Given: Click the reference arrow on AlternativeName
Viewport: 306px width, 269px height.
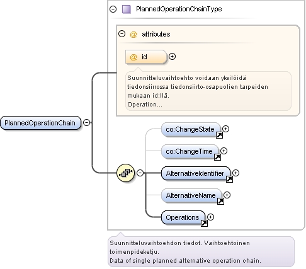Looking at the screenshot, I should click(220, 202).
